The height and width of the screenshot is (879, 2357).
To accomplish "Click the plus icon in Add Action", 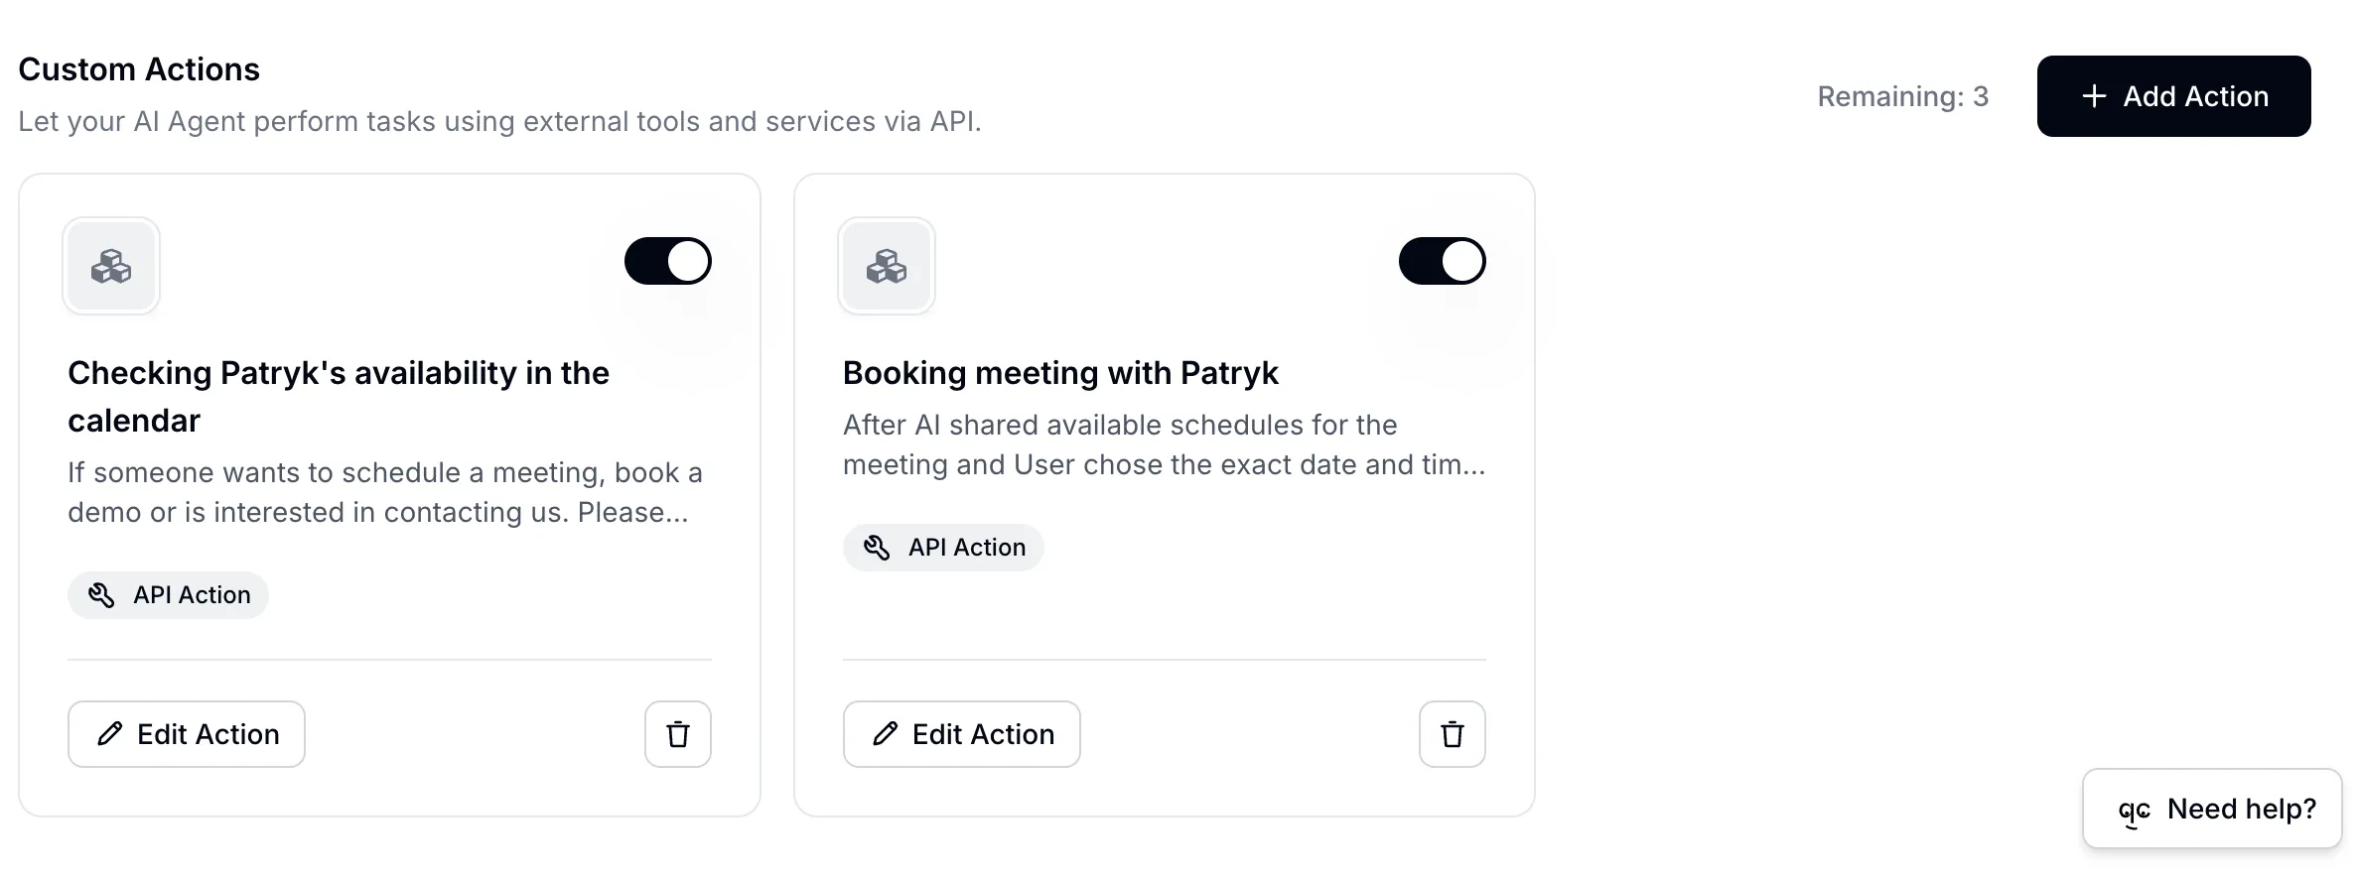I will (x=2094, y=96).
